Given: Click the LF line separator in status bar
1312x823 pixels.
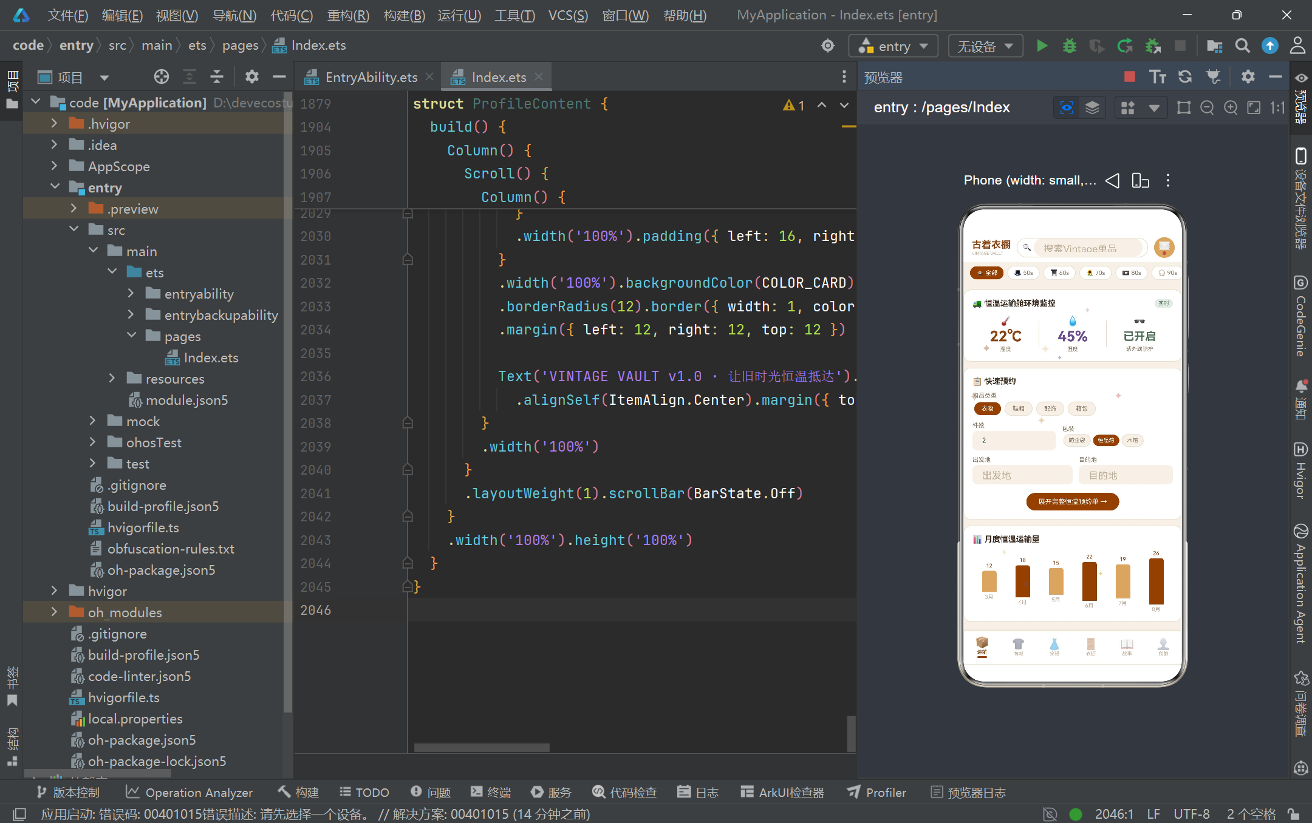Looking at the screenshot, I should (x=1153, y=814).
